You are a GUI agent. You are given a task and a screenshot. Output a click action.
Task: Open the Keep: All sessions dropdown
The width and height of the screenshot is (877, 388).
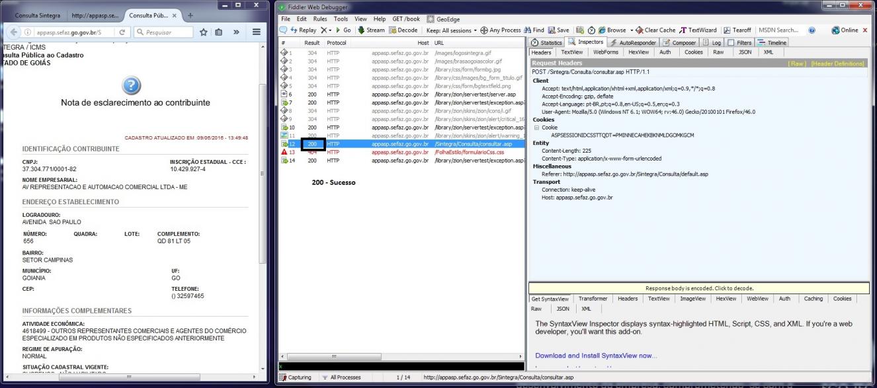tap(452, 30)
